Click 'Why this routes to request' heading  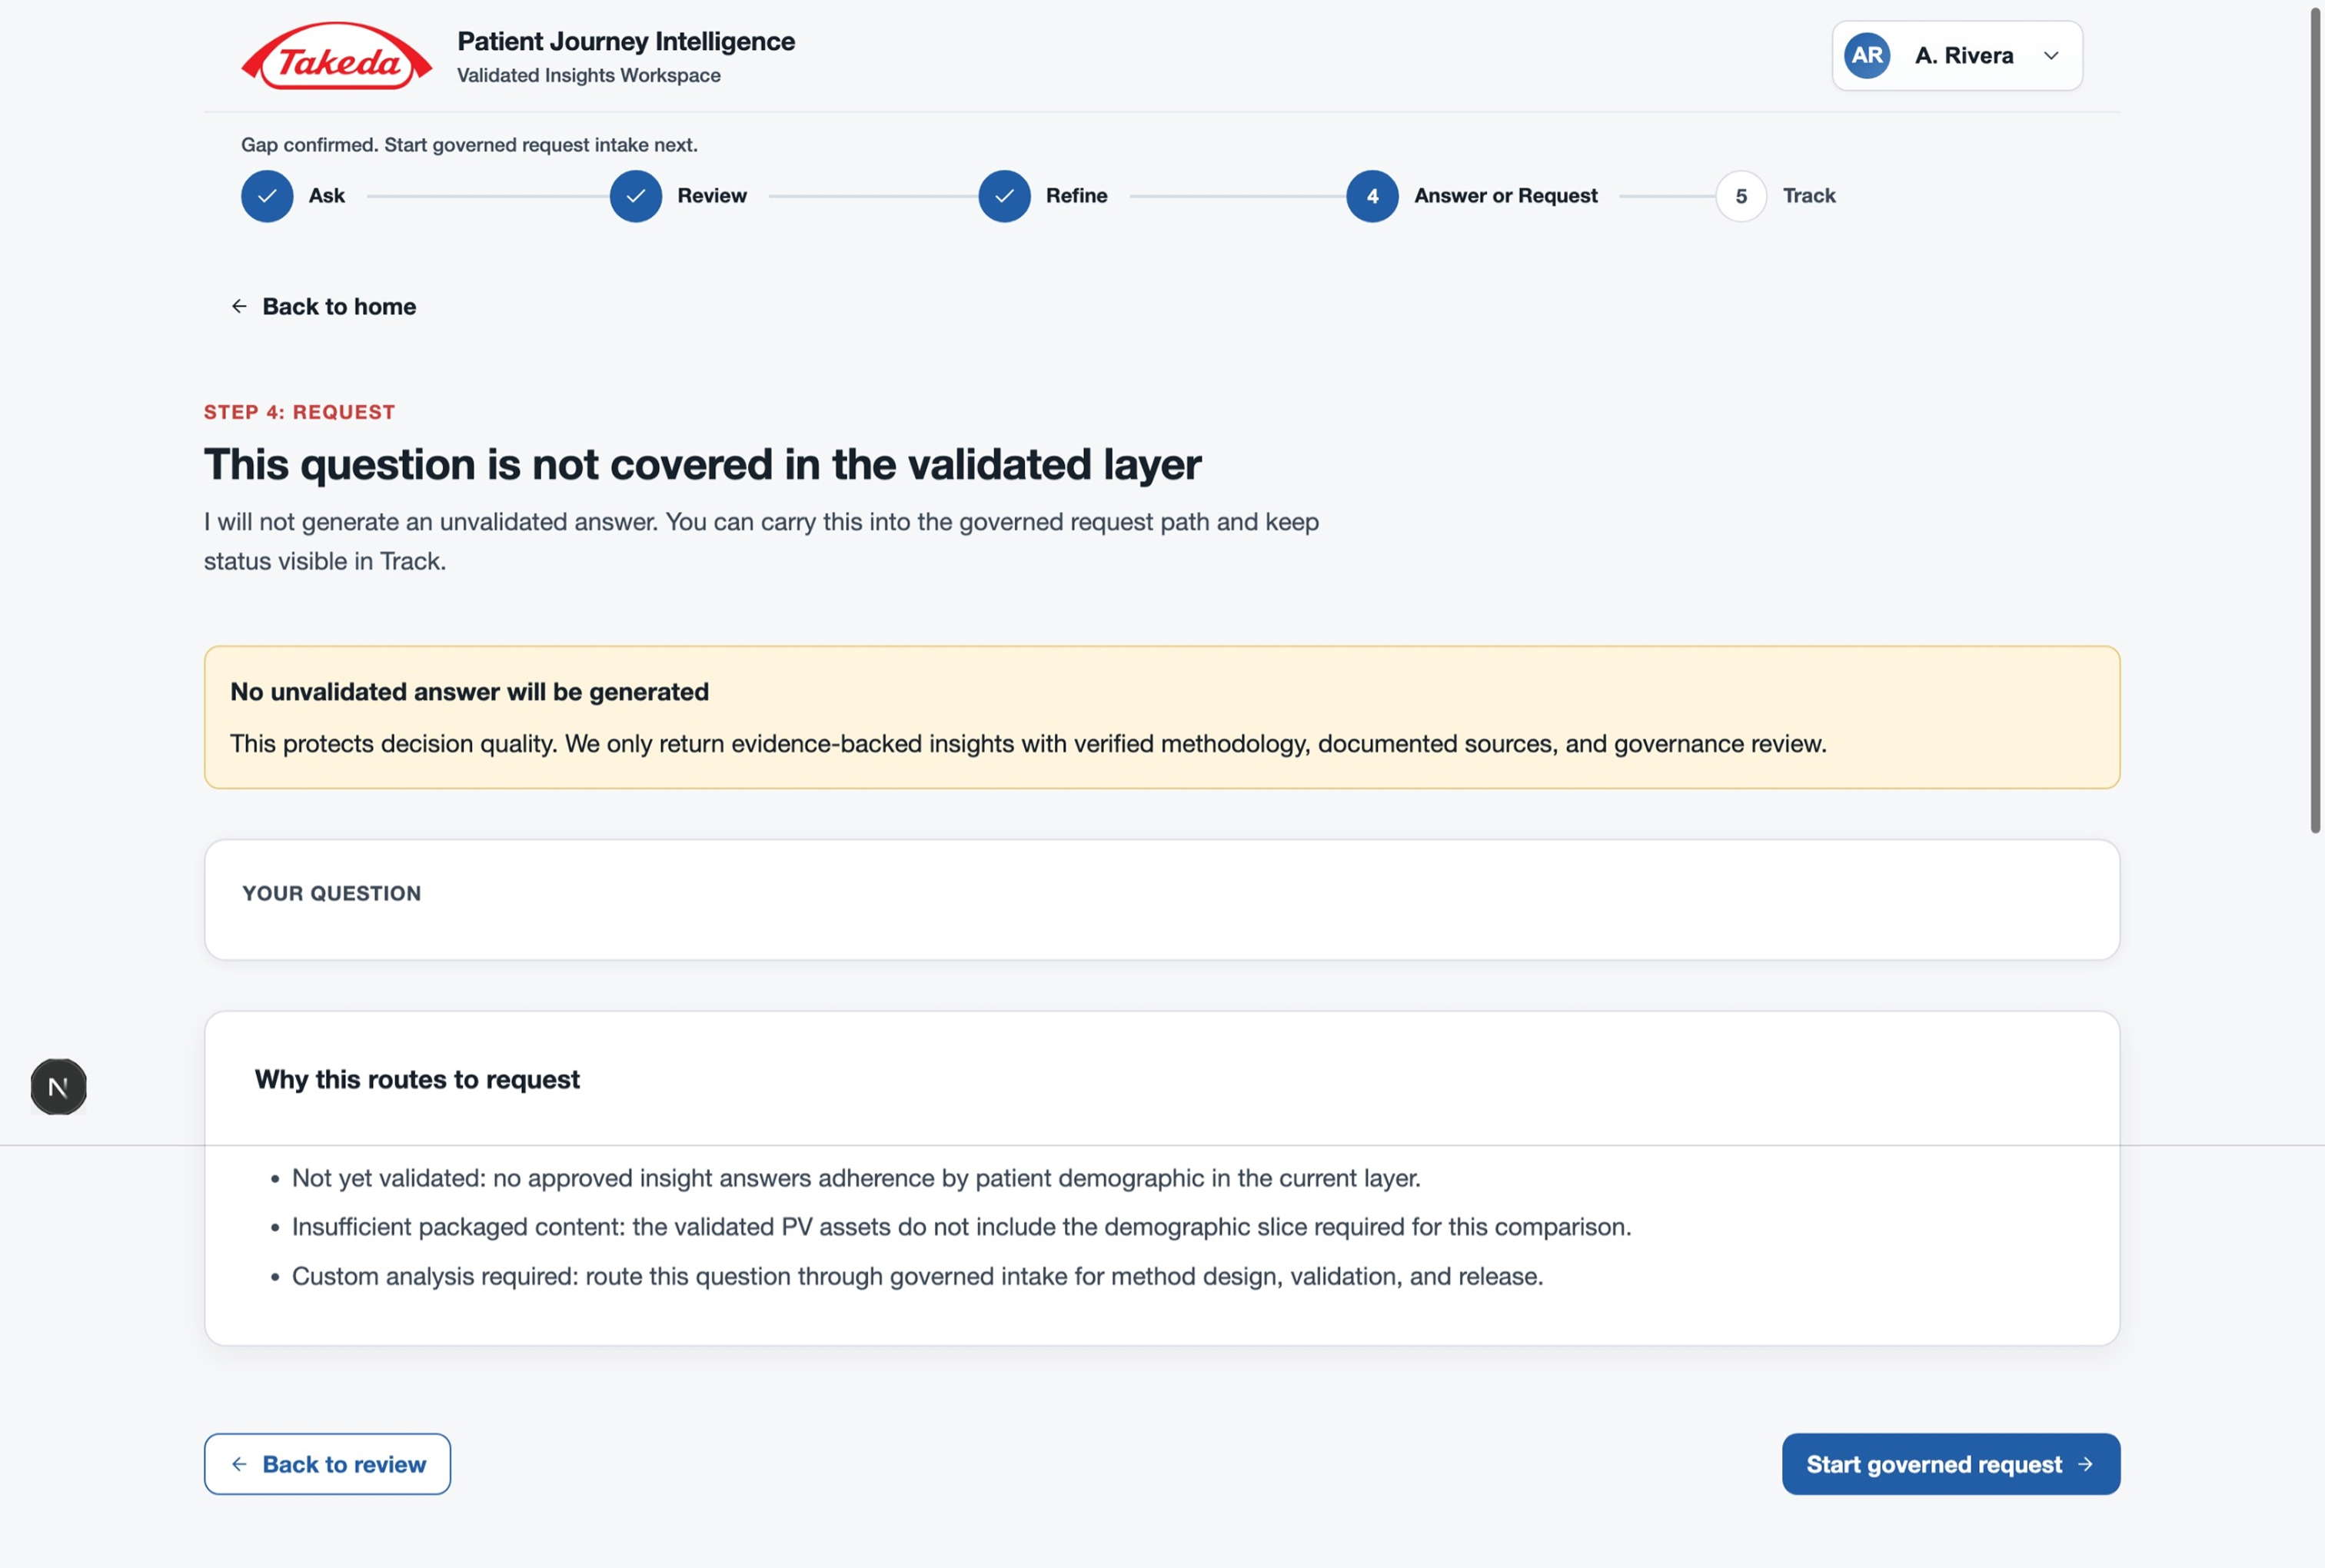click(x=417, y=1079)
